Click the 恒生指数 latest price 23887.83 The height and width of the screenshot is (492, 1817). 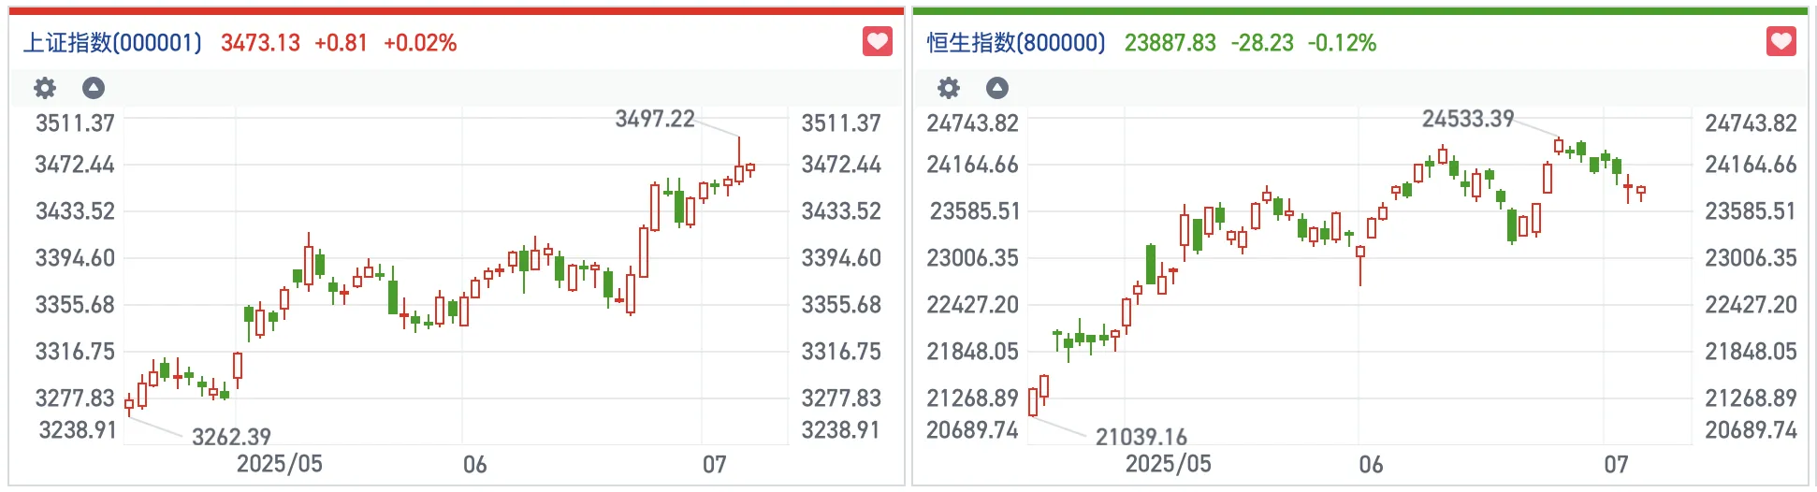point(1170,43)
